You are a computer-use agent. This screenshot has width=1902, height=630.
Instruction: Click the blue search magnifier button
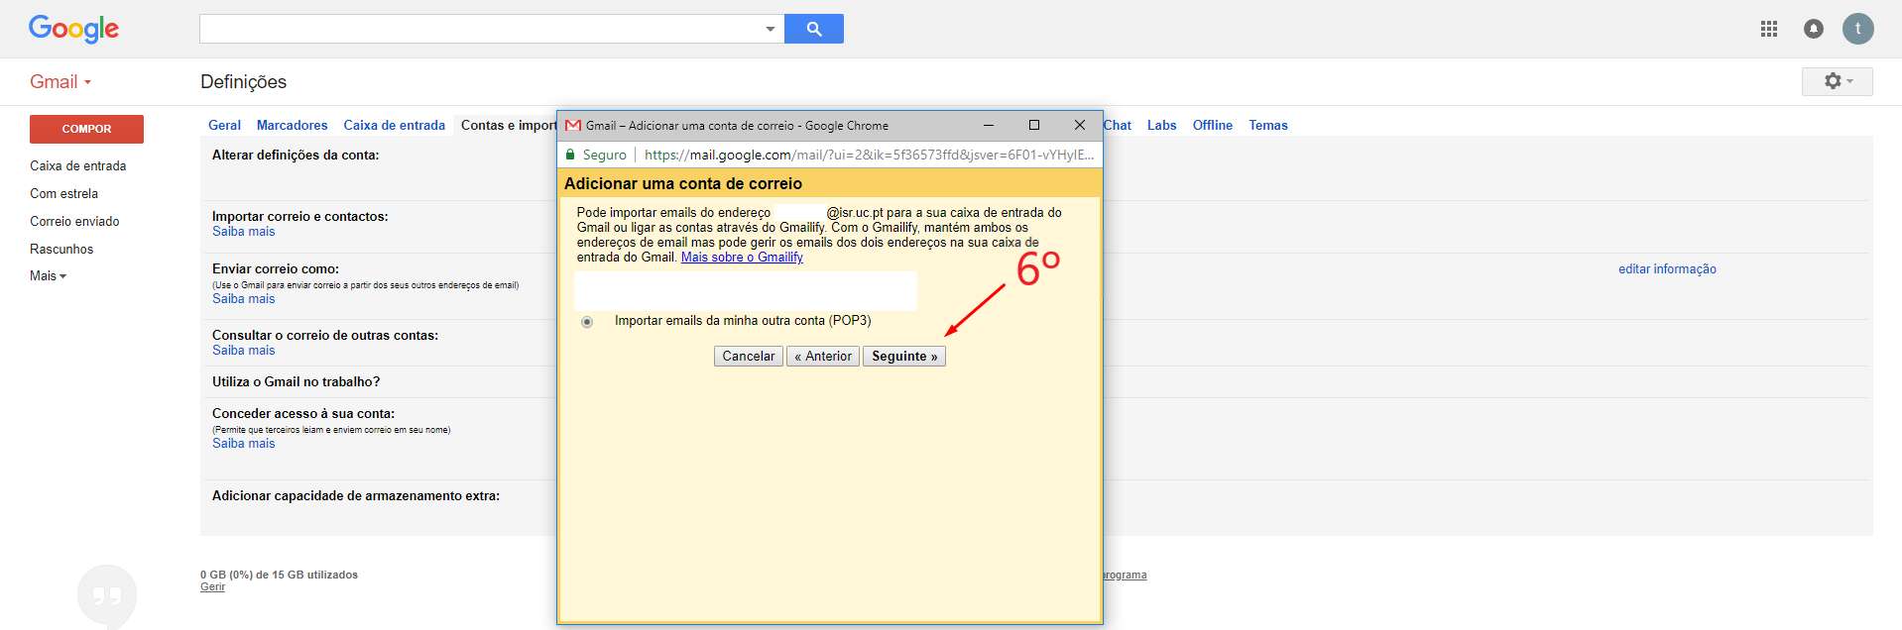(813, 29)
